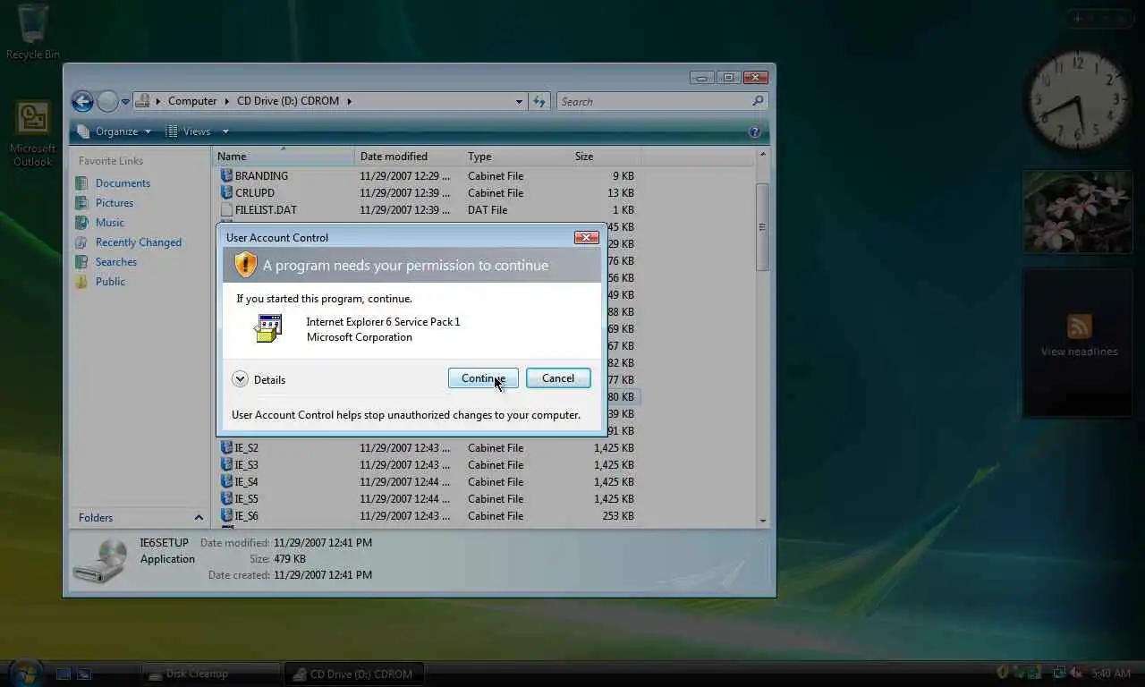Click the volume icon in system tray

pos(1074,673)
